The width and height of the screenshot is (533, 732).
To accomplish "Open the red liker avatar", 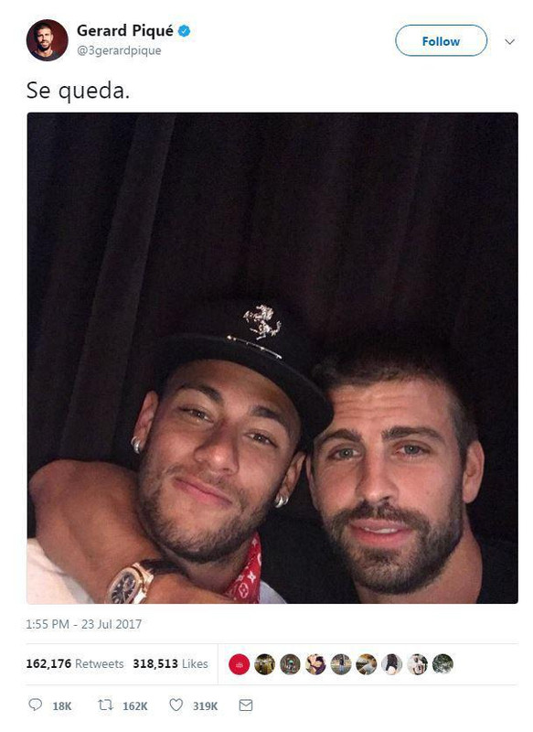I will click(x=240, y=664).
